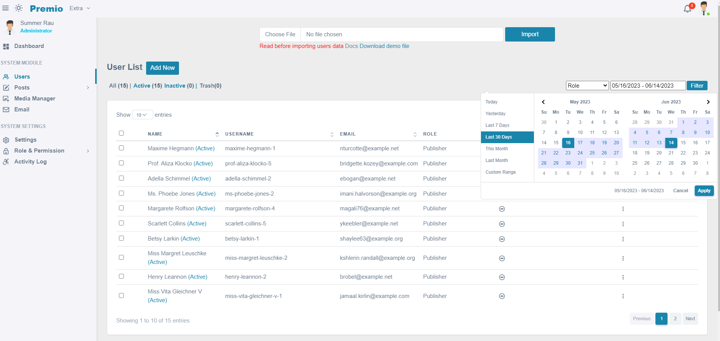Select Media Manager in the sidebar
Screen dimensions: 720x341
tap(34, 99)
